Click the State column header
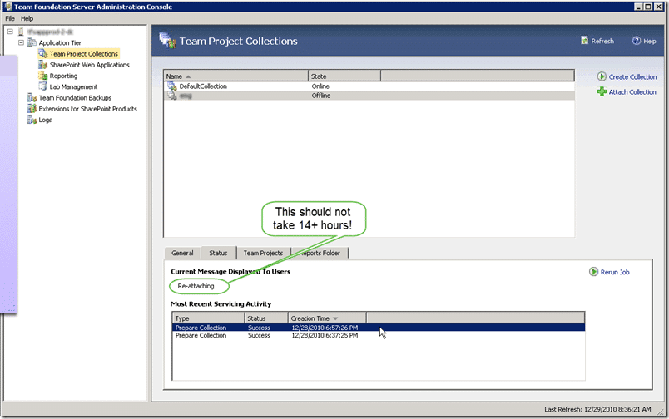 pos(344,76)
